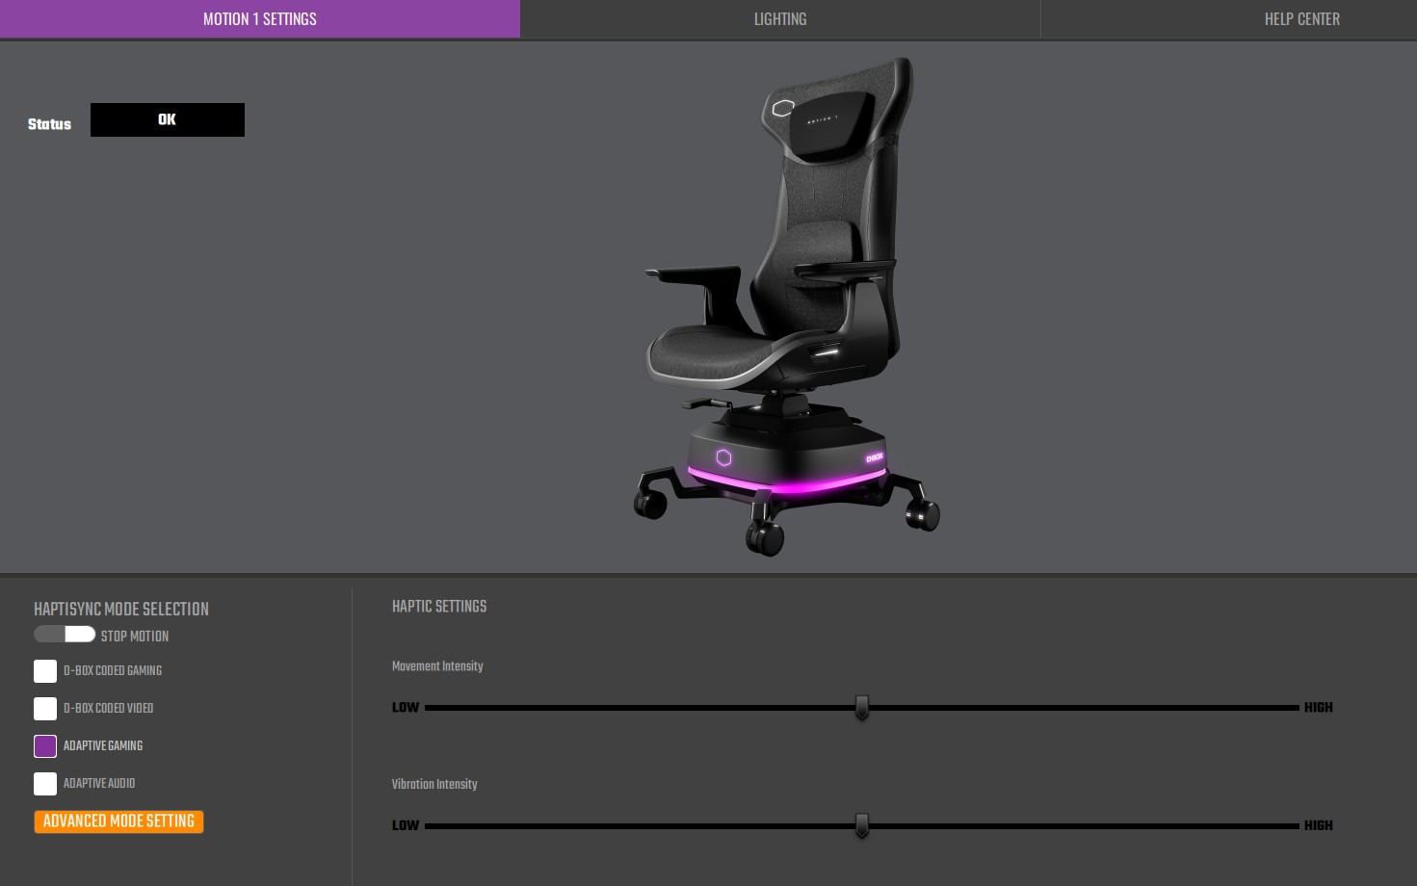Click the Adaptive Gaming label text
The height and width of the screenshot is (886, 1417).
coord(103,746)
